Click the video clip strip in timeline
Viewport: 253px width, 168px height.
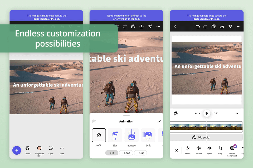tap(206, 127)
